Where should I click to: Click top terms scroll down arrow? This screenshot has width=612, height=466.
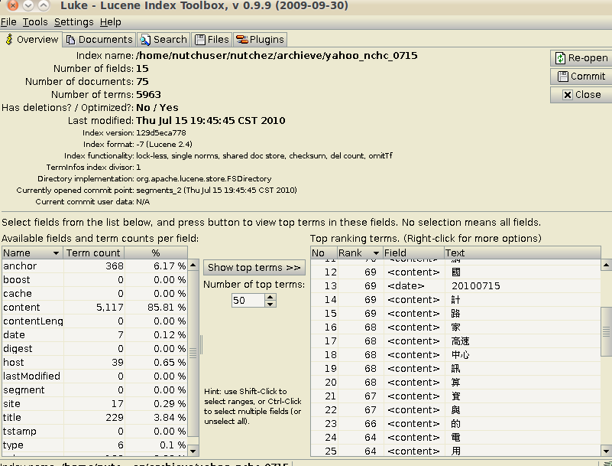(606, 451)
